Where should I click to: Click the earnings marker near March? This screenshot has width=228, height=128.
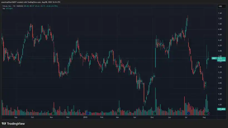[x=118, y=113]
